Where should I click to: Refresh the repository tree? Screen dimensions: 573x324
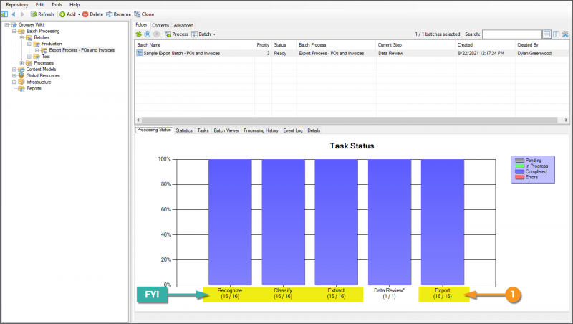click(x=42, y=14)
